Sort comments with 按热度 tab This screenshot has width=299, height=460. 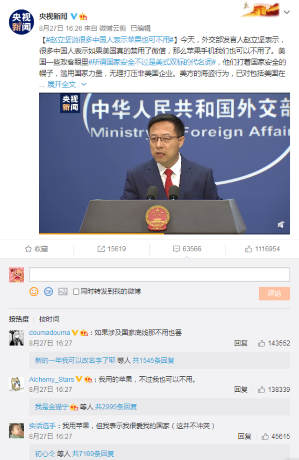pos(19,319)
